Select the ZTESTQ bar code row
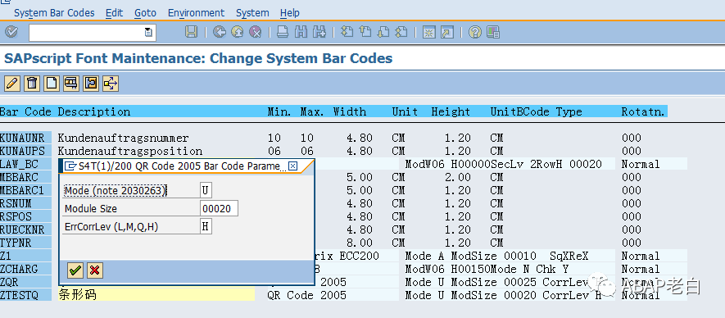The width and height of the screenshot is (725, 318). (342, 294)
